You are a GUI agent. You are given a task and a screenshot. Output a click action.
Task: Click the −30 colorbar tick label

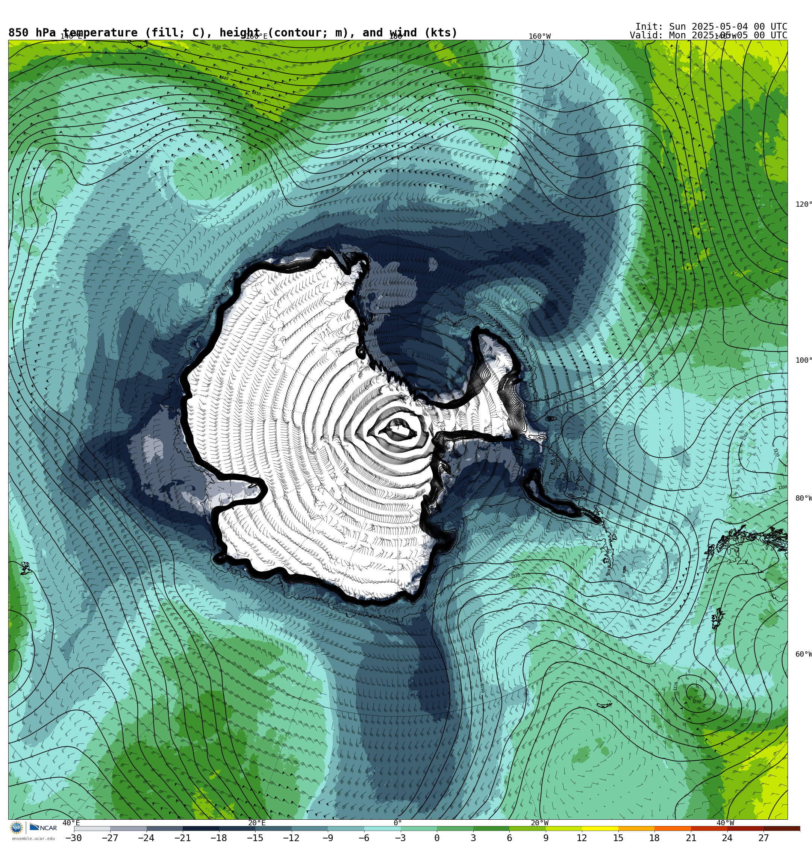point(74,838)
